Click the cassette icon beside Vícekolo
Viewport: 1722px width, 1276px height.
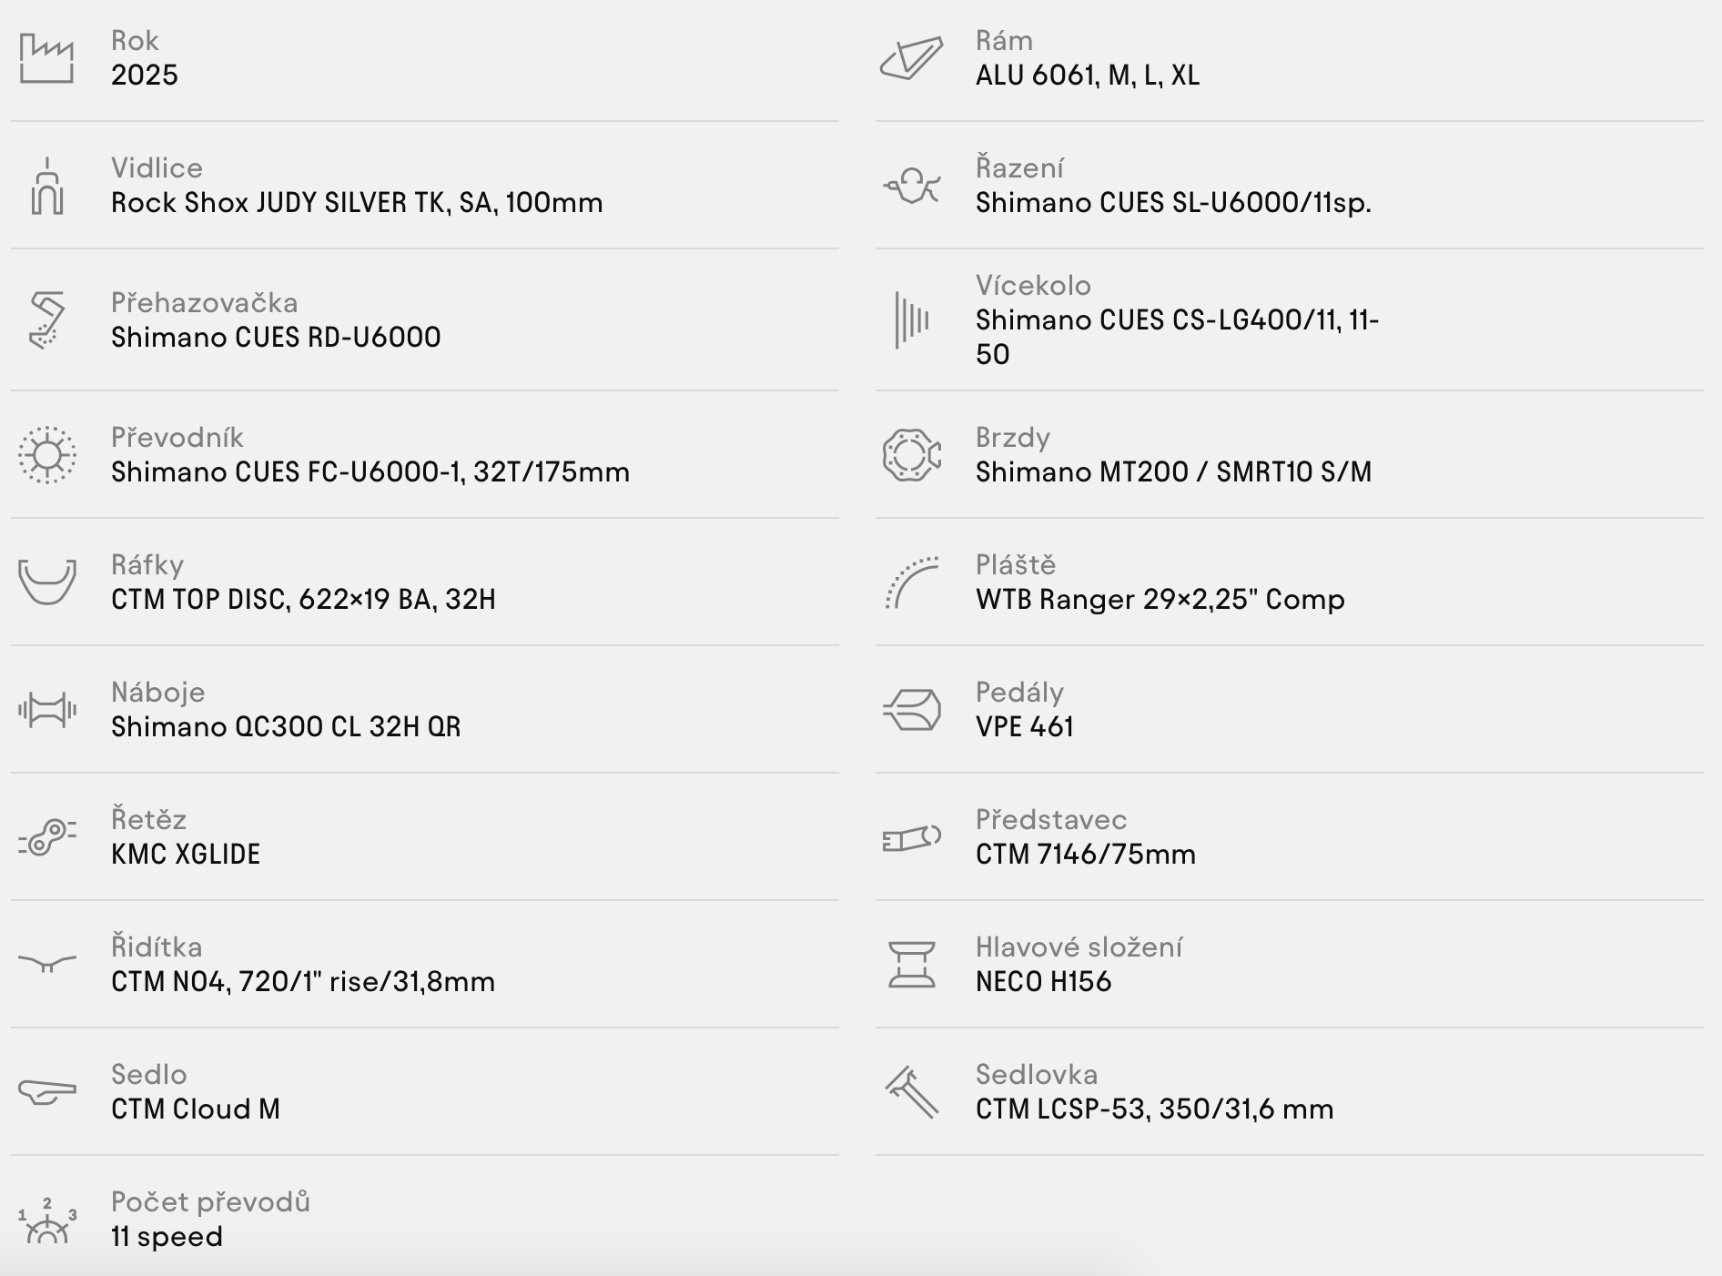(x=911, y=319)
